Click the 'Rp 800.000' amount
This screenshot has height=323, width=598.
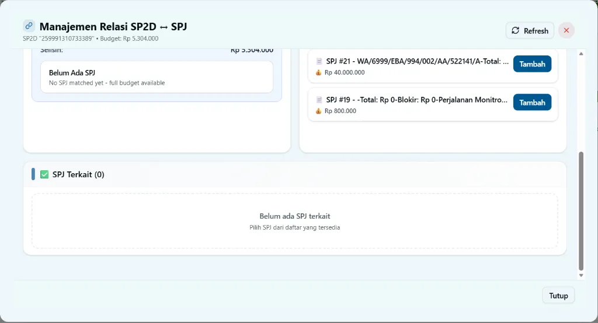click(x=340, y=111)
